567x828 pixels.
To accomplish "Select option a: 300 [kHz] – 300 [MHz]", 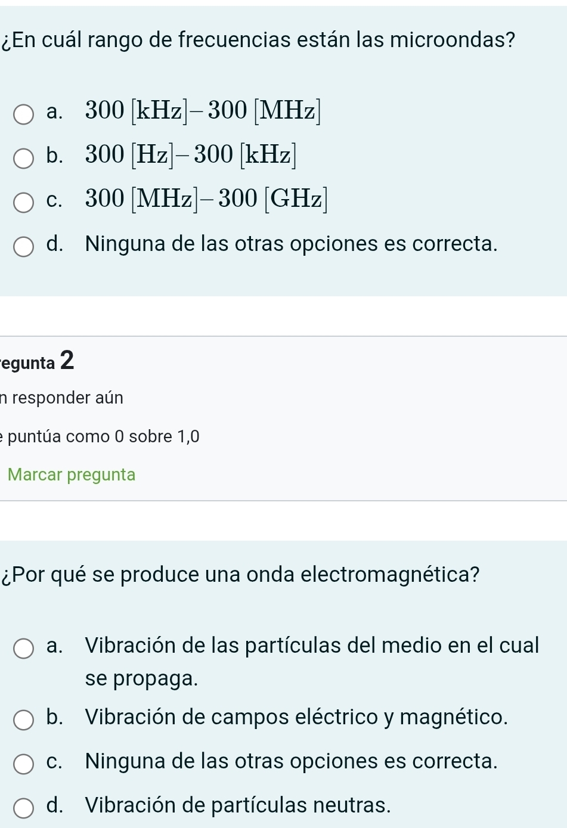I will click(24, 112).
